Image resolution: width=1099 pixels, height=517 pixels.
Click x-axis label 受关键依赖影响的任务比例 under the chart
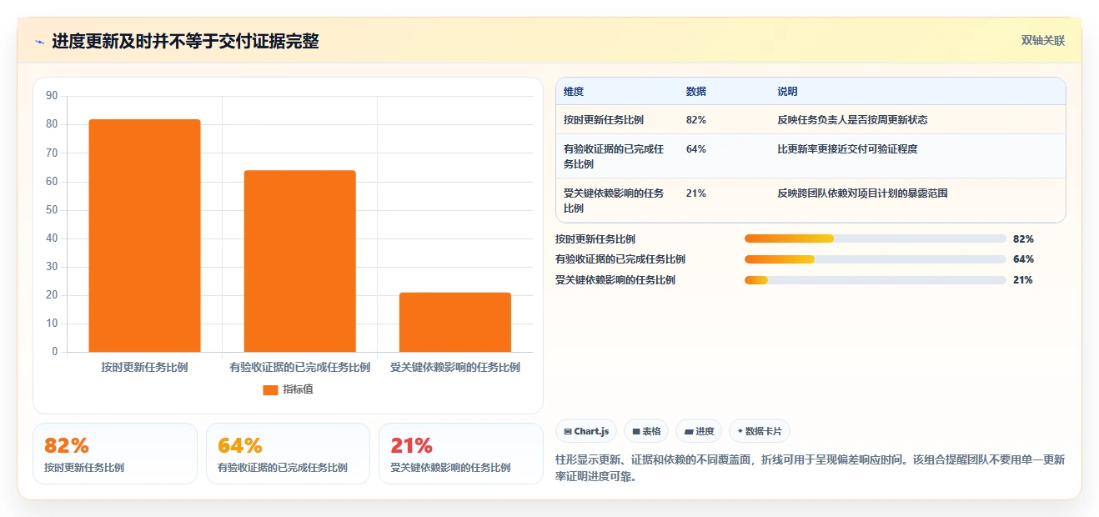coord(455,367)
